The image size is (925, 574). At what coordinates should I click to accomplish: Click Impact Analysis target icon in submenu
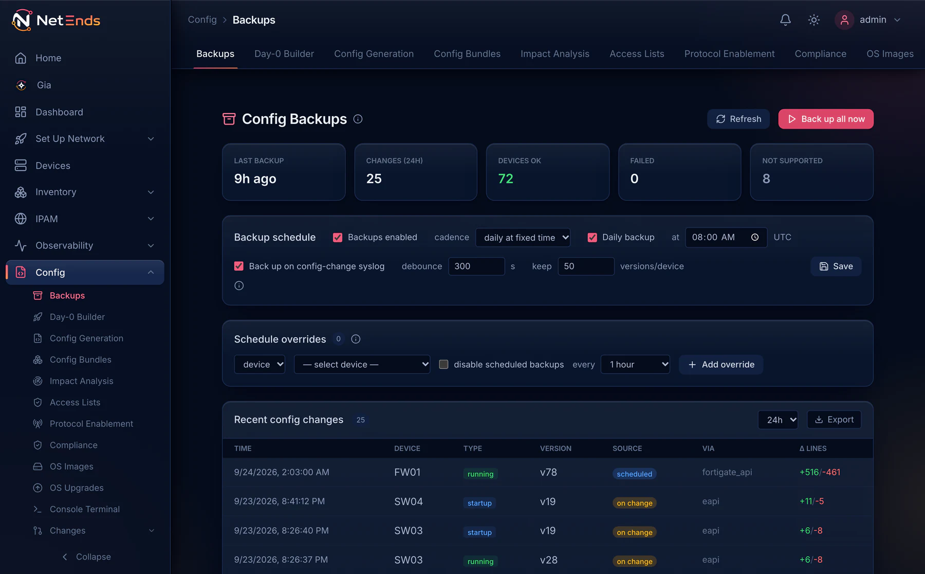pyautogui.click(x=38, y=381)
